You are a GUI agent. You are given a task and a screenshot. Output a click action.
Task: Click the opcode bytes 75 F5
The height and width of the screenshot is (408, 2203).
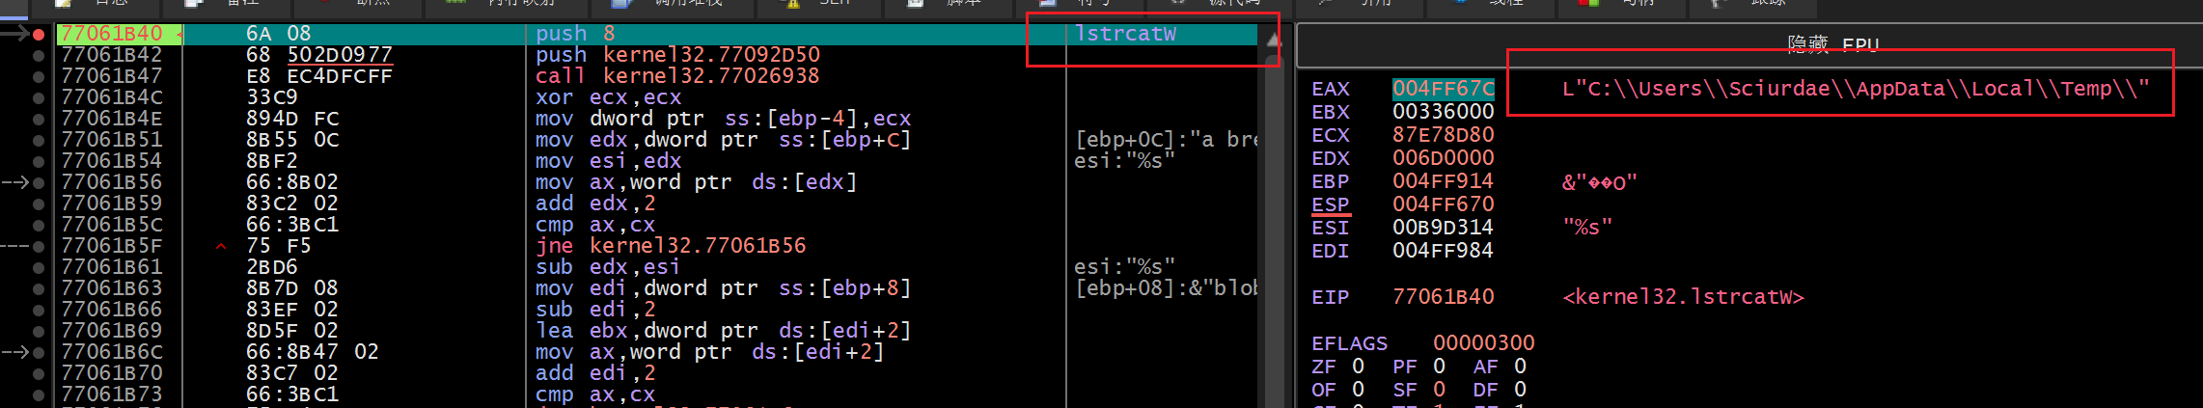pyautogui.click(x=279, y=246)
